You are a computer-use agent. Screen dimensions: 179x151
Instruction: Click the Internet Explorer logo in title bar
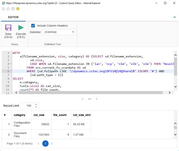[3, 3]
